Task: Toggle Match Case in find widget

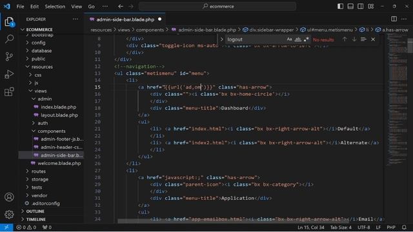Action: coord(289,39)
